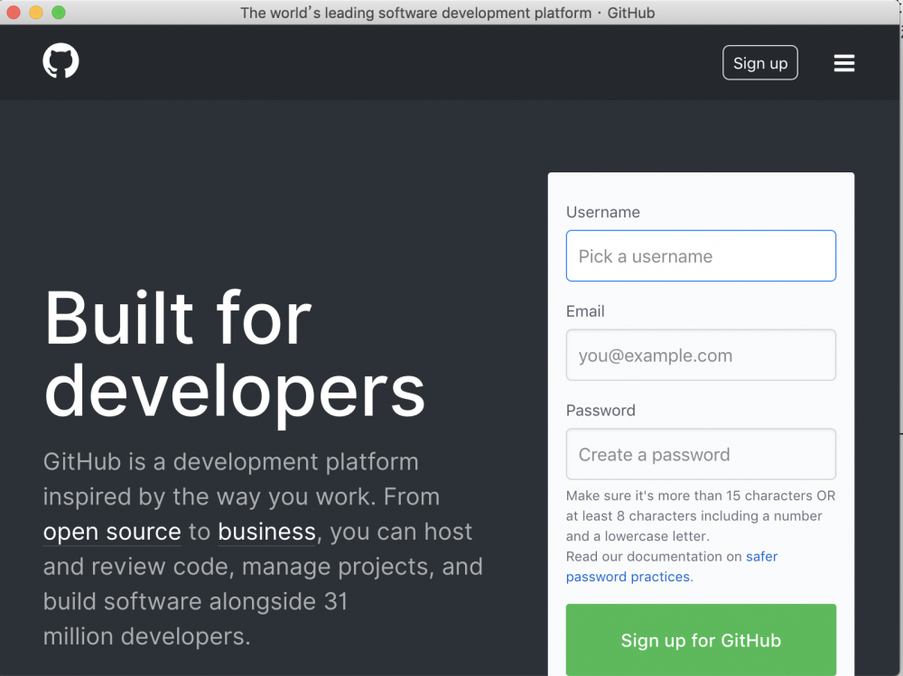Maximize the window with the green button
Screen dimensions: 903x676
(59, 12)
